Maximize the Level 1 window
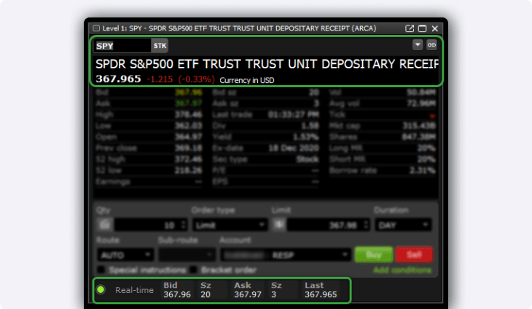 422,28
